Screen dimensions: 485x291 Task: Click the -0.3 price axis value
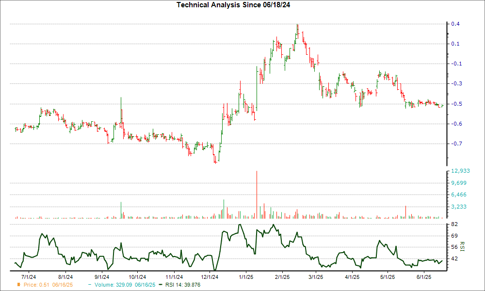point(455,83)
